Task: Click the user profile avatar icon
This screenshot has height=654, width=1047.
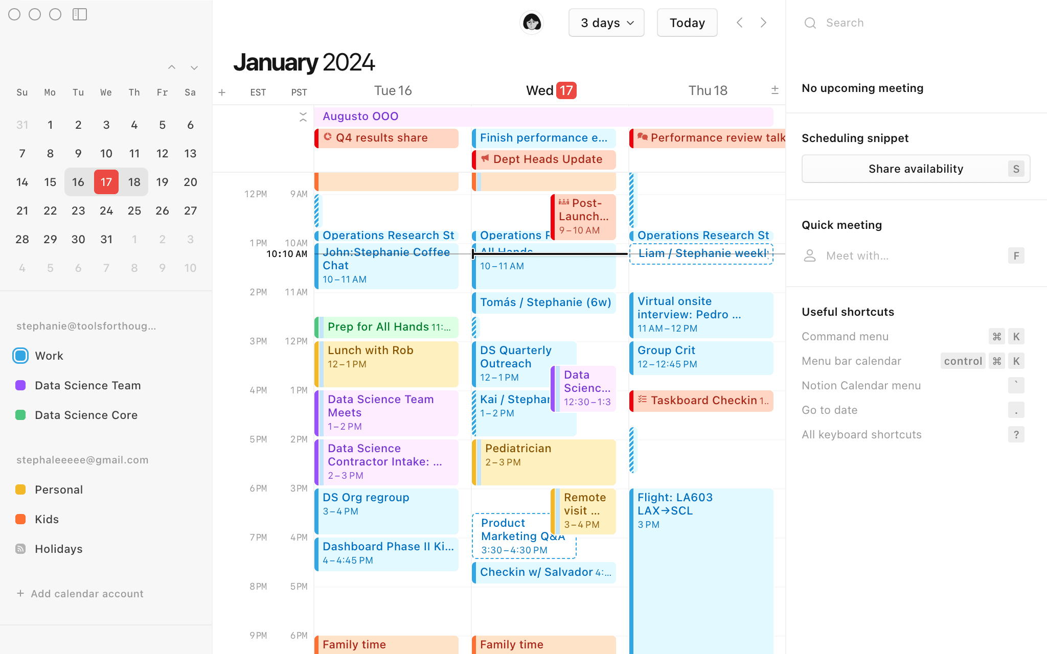Action: pyautogui.click(x=532, y=22)
